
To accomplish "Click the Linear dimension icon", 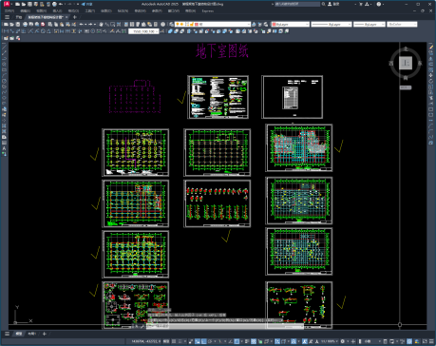I will [6, 31].
